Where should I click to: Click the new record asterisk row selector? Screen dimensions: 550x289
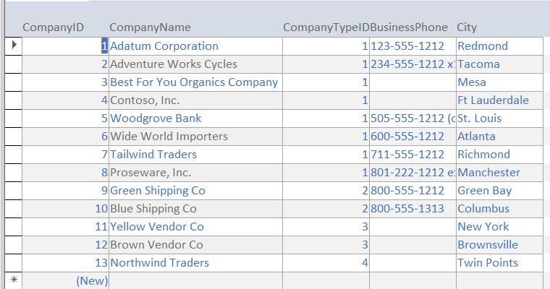[13, 280]
